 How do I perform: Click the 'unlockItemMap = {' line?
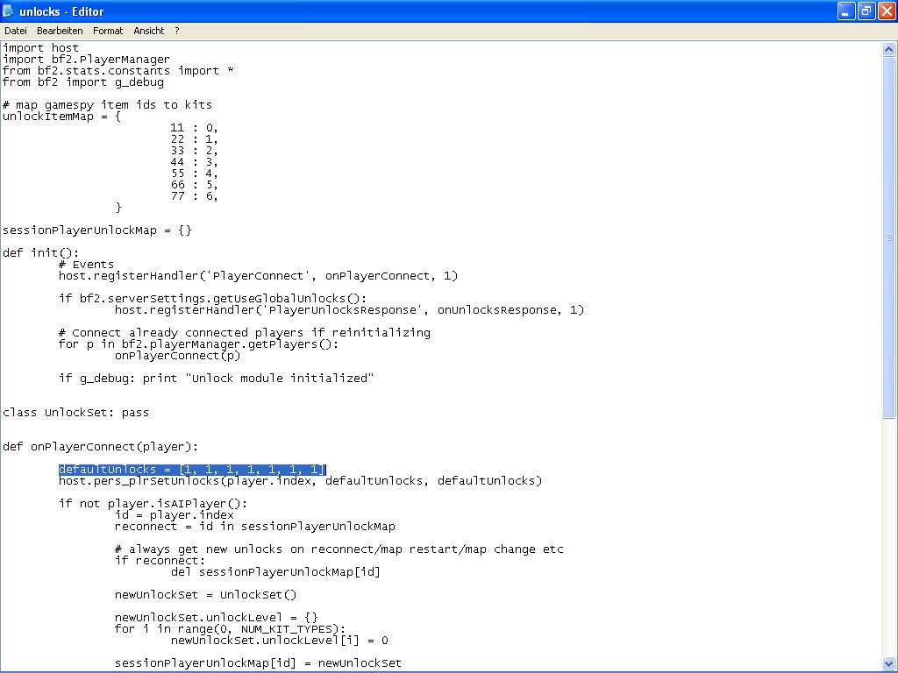click(62, 117)
